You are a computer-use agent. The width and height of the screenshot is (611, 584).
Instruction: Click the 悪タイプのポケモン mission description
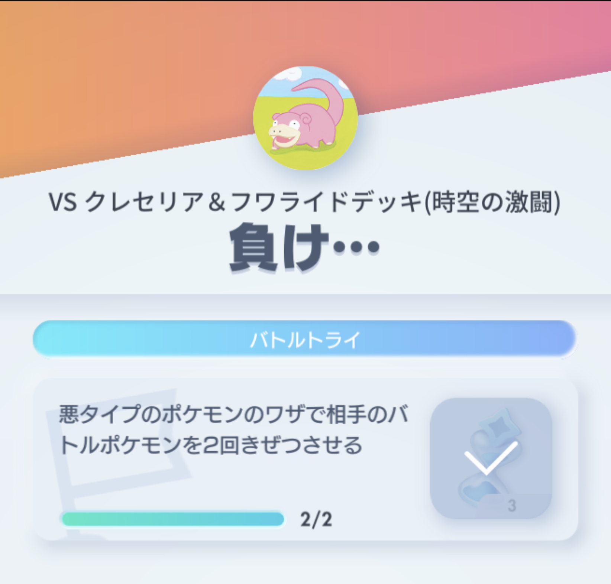(234, 429)
